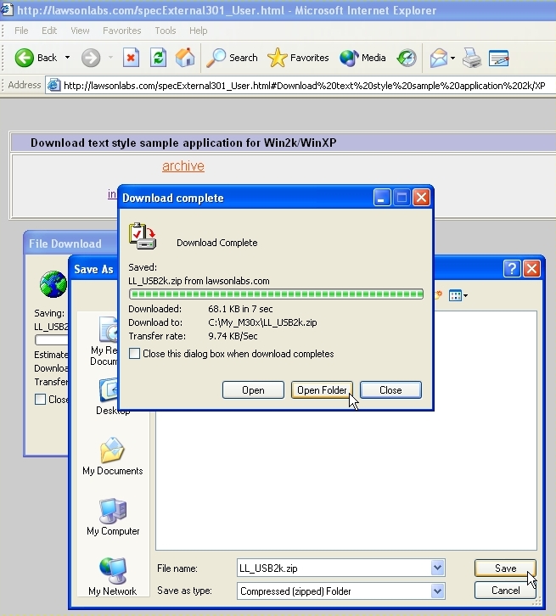
Task: Click the 9.74 KB/Sec transfer rate value
Action: [x=233, y=336]
